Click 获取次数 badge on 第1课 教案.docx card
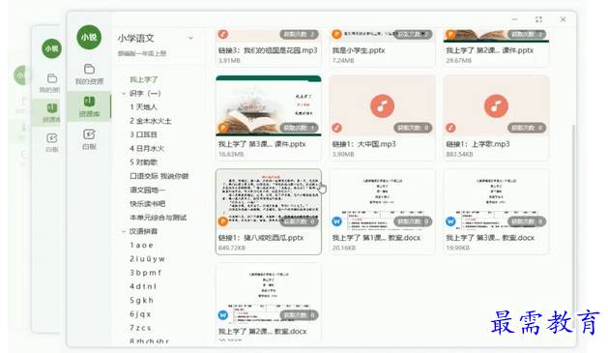Viewport: 608px width, 353px height. pos(413,221)
